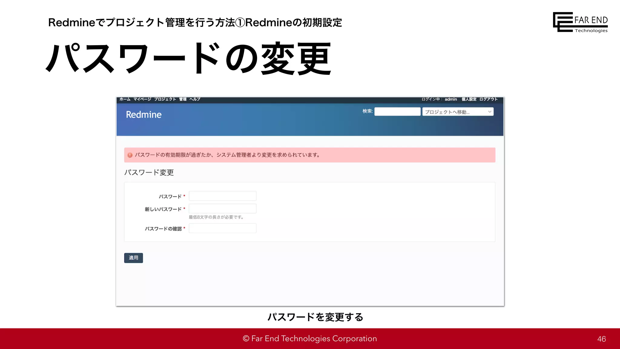Click the FAR END Technologies logo

(x=580, y=22)
